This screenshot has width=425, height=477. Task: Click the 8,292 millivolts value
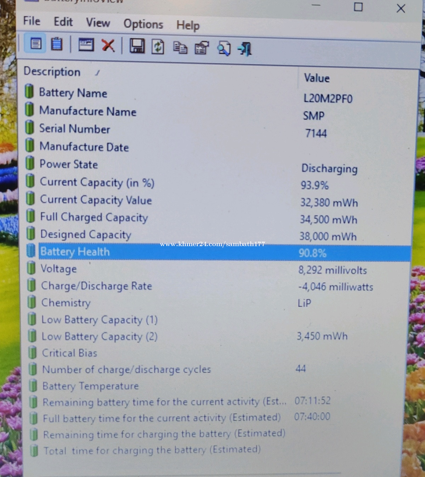click(x=333, y=270)
